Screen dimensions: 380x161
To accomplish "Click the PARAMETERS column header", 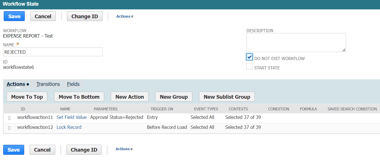I will [x=106, y=109].
